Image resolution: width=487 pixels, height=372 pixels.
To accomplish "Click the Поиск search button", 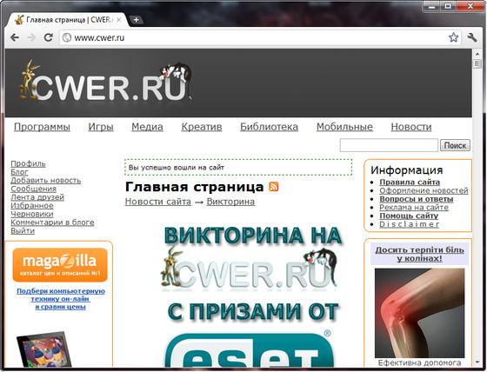I will click(455, 145).
